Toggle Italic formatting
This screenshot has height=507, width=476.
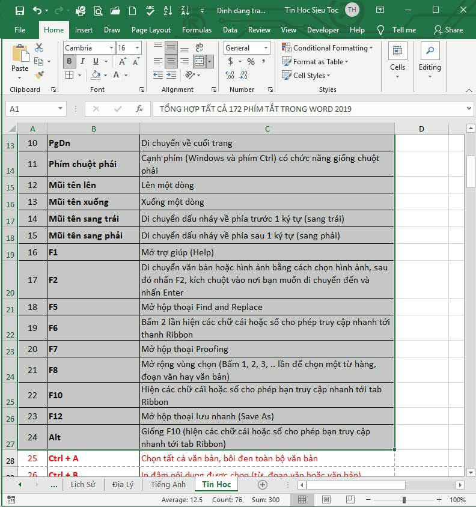tap(82, 61)
